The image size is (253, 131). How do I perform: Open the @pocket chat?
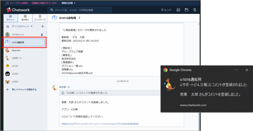[x=24, y=50]
